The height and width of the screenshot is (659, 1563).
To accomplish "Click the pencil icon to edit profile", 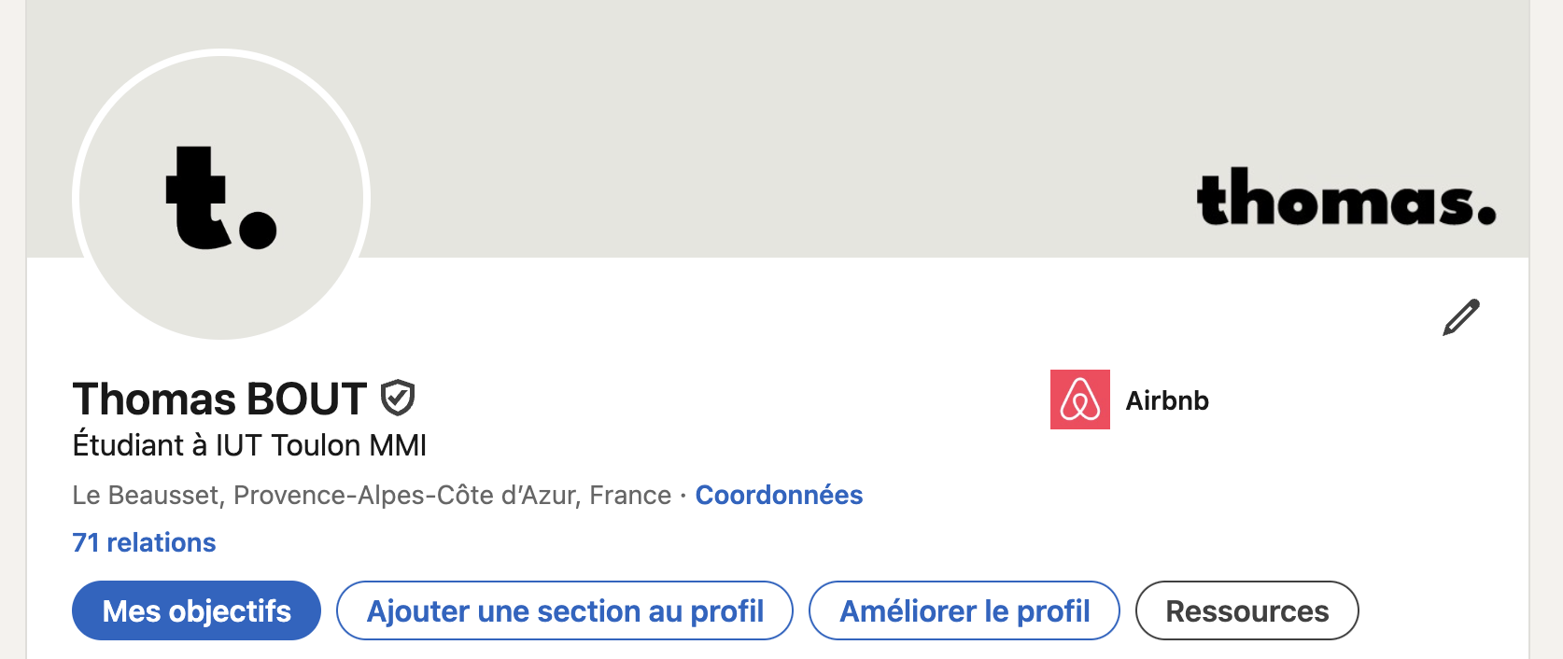I will pyautogui.click(x=1460, y=318).
